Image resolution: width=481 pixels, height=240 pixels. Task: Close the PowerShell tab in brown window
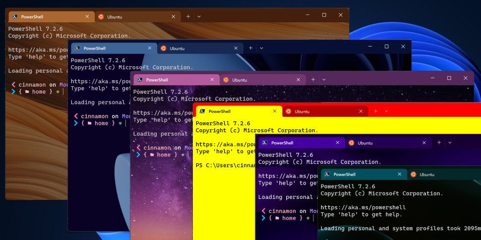87,16
